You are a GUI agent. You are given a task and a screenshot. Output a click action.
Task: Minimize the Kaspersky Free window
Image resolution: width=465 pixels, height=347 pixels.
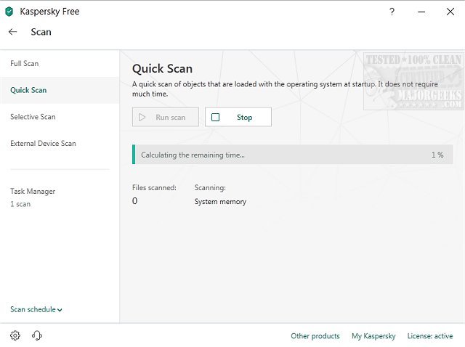point(421,12)
